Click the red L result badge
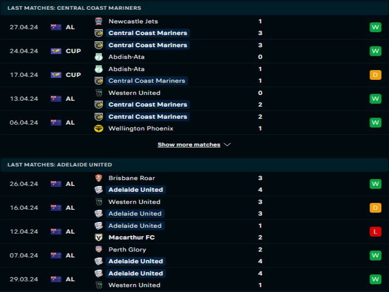 (x=375, y=232)
